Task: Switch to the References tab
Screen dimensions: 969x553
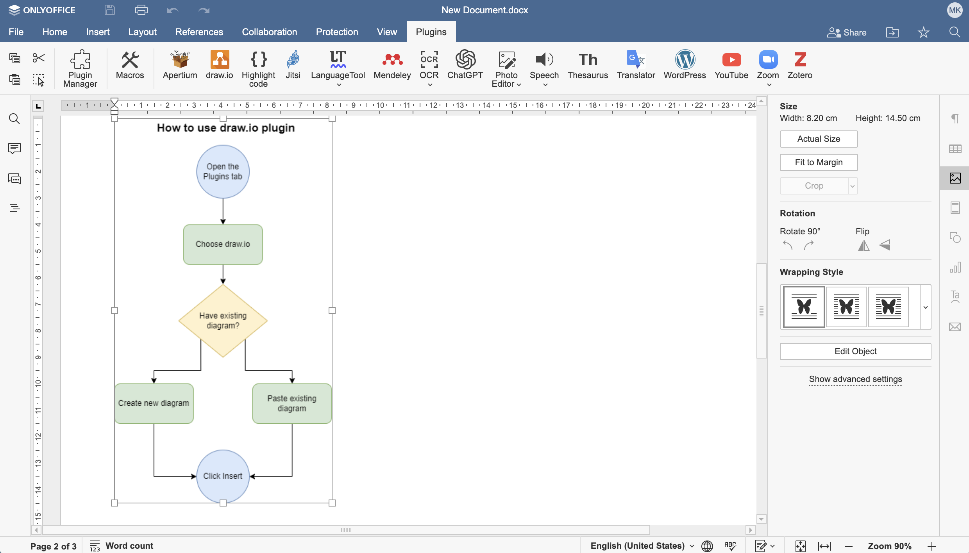Action: coord(199,32)
